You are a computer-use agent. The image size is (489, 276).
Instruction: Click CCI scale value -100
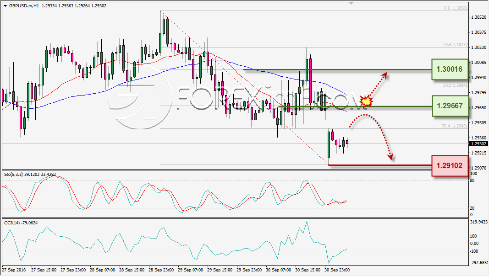pos(474,251)
